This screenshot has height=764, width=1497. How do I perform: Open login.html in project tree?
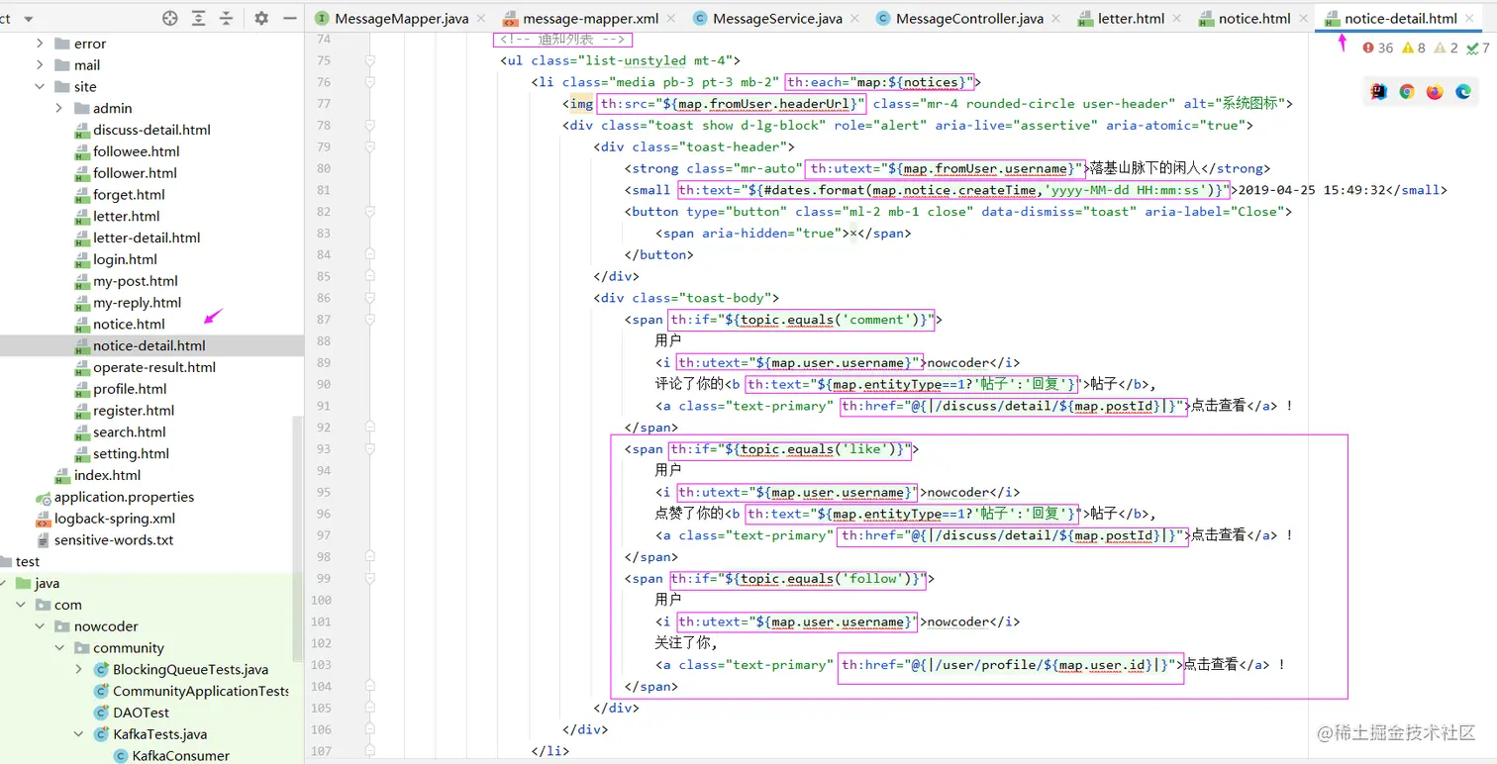coord(125,259)
